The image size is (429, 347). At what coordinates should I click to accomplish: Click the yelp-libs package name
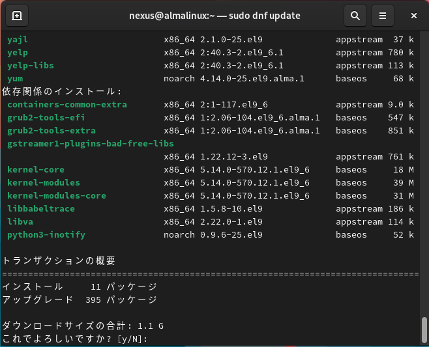point(31,66)
